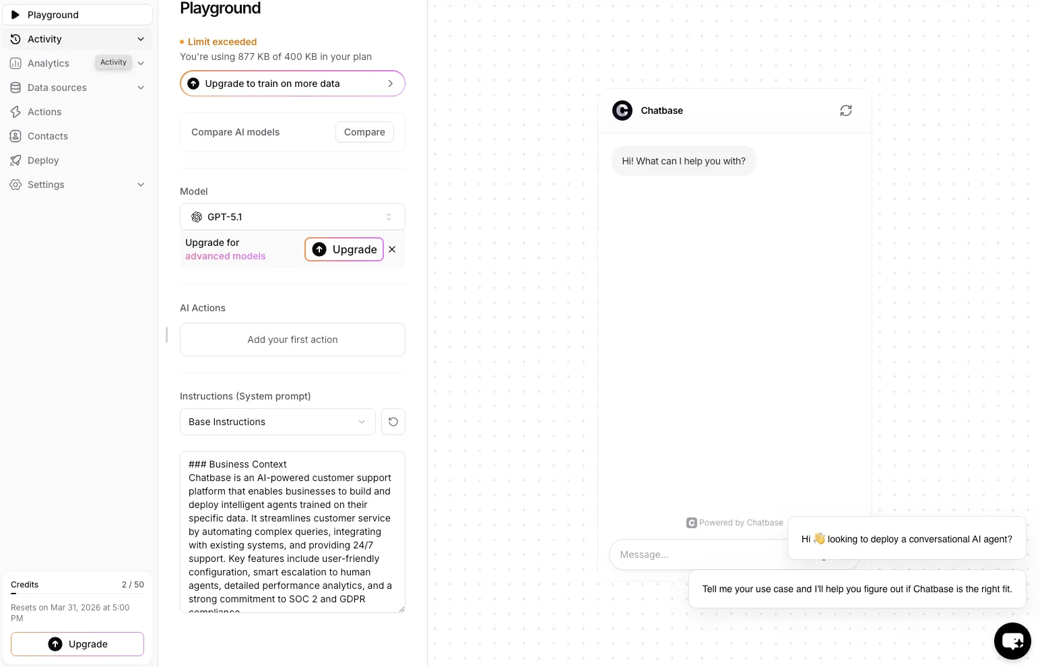
Task: Click the Settings gear icon
Action: [x=15, y=184]
